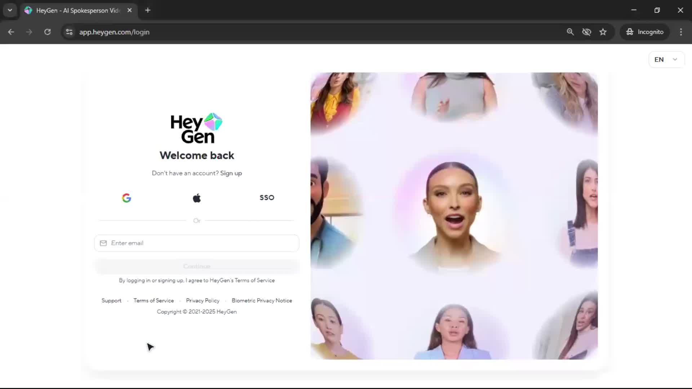View site information icon in address bar
This screenshot has height=389, width=692.
pyautogui.click(x=69, y=32)
